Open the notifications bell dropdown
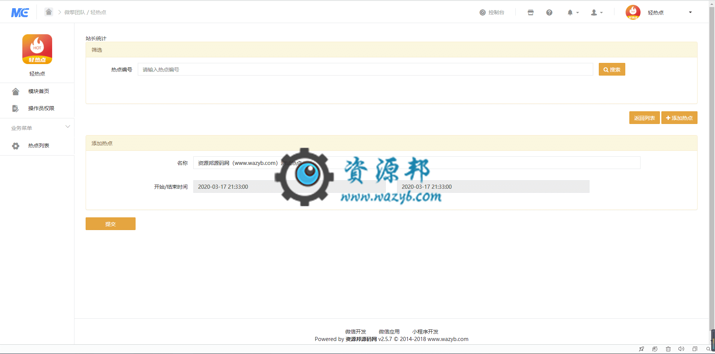 (x=573, y=13)
